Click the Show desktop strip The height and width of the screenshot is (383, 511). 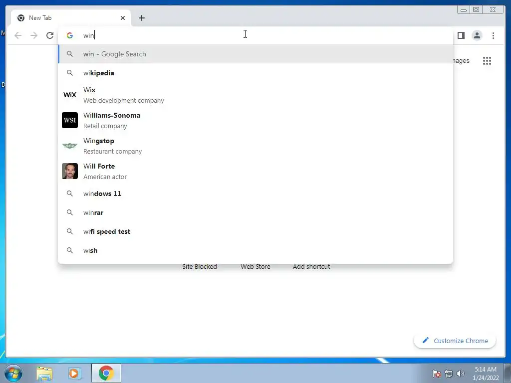[508, 373]
